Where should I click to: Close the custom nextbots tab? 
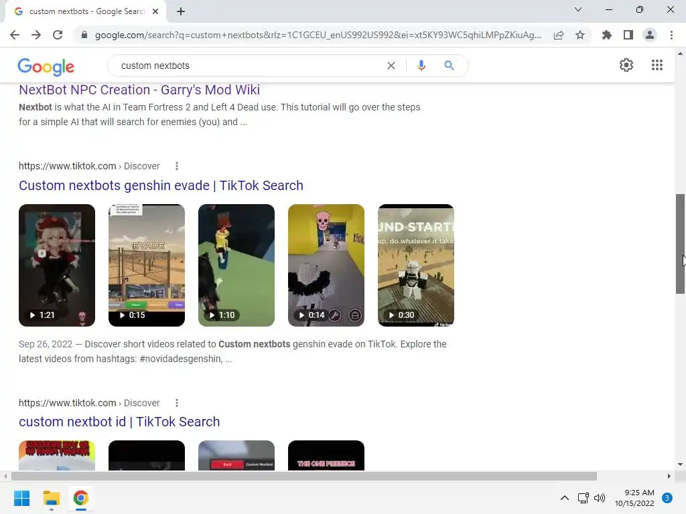tap(155, 11)
